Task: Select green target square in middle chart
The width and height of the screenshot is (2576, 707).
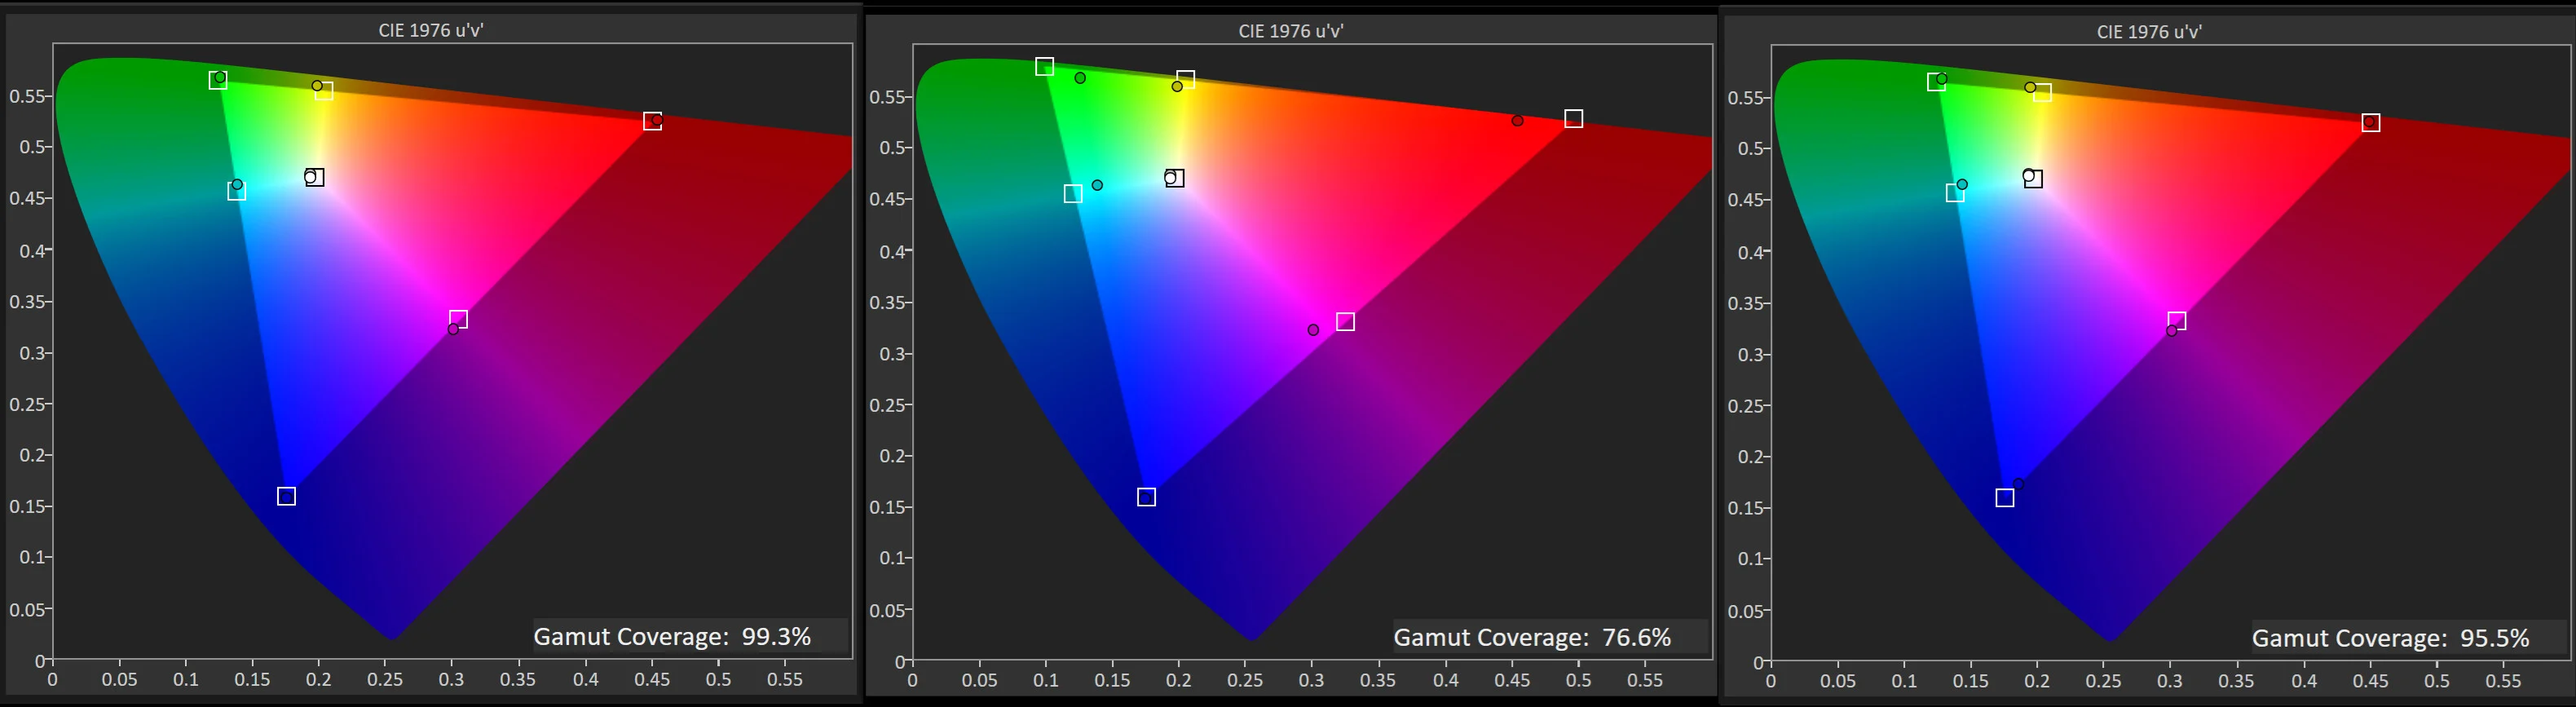Action: [1044, 67]
